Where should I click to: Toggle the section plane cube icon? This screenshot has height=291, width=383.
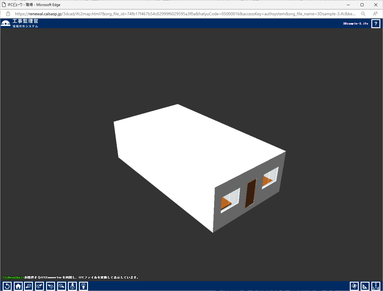[354, 286]
